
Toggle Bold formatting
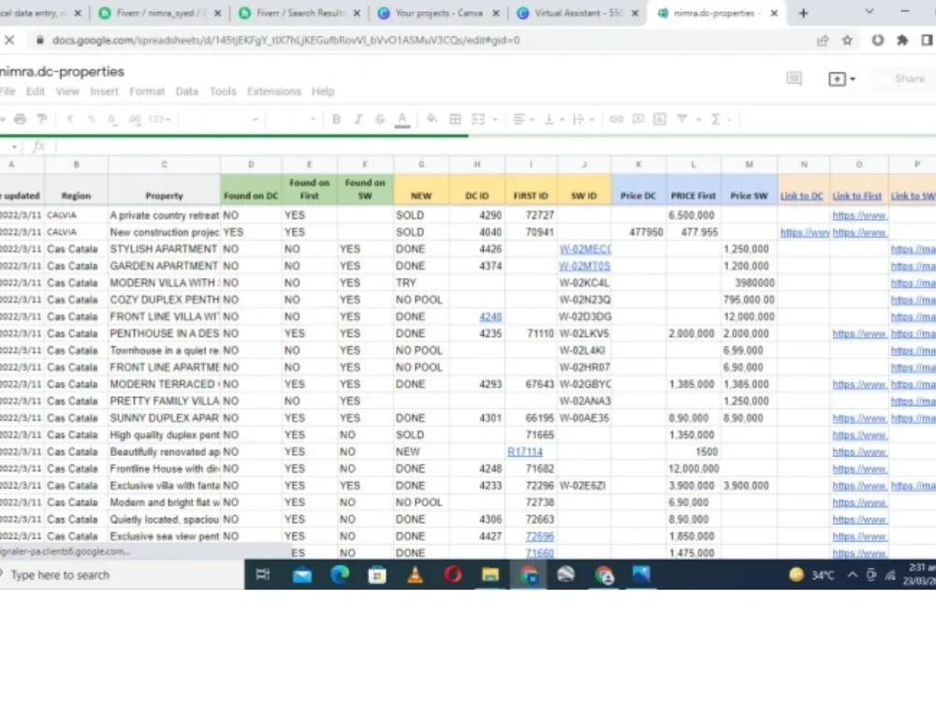[x=336, y=119]
